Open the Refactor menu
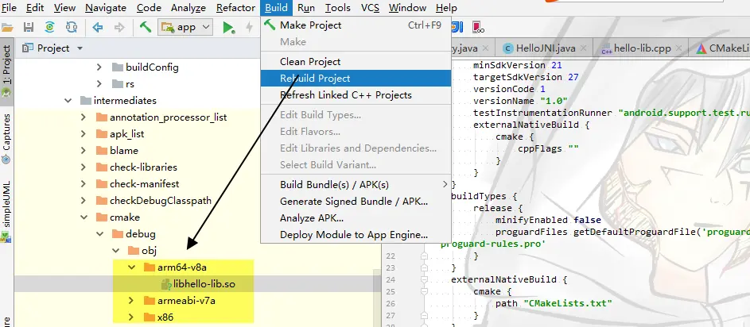Image resolution: width=750 pixels, height=327 pixels. pos(235,8)
